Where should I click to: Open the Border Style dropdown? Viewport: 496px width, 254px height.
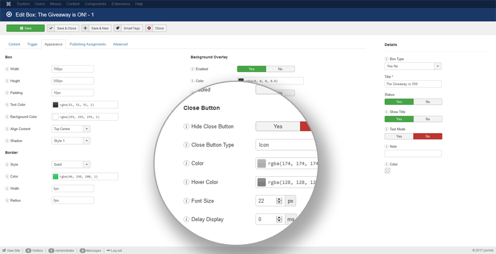(71, 165)
